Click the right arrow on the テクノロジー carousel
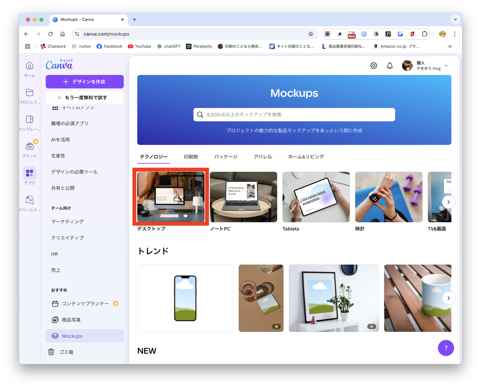The image size is (481, 389). pyautogui.click(x=448, y=202)
